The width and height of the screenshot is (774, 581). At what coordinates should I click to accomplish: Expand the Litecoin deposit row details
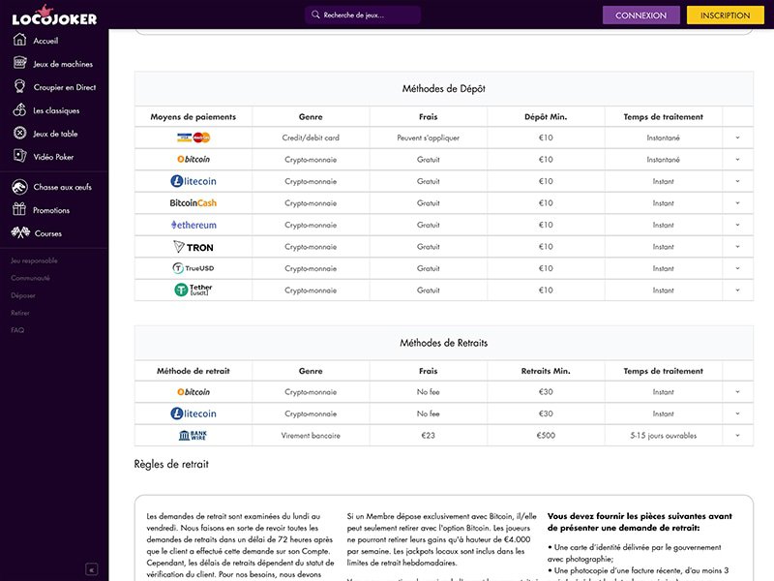click(737, 181)
